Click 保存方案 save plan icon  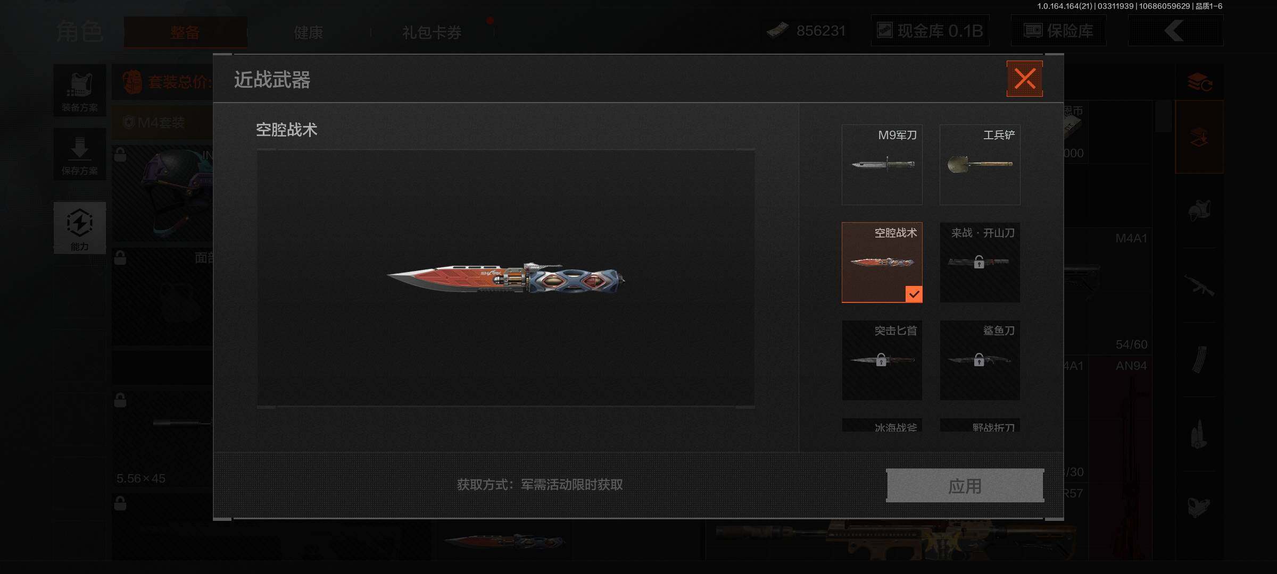point(80,154)
